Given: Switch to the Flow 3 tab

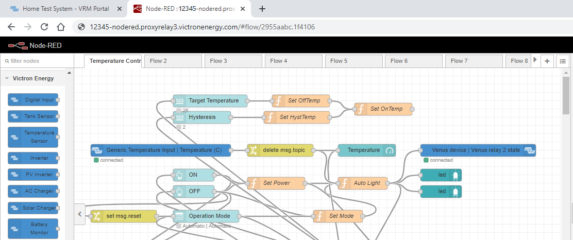Looking at the screenshot, I should pyautogui.click(x=233, y=61).
